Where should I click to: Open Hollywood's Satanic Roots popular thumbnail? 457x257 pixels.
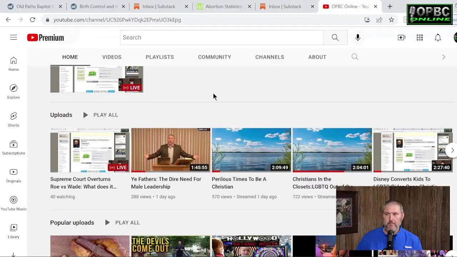tap(251, 246)
